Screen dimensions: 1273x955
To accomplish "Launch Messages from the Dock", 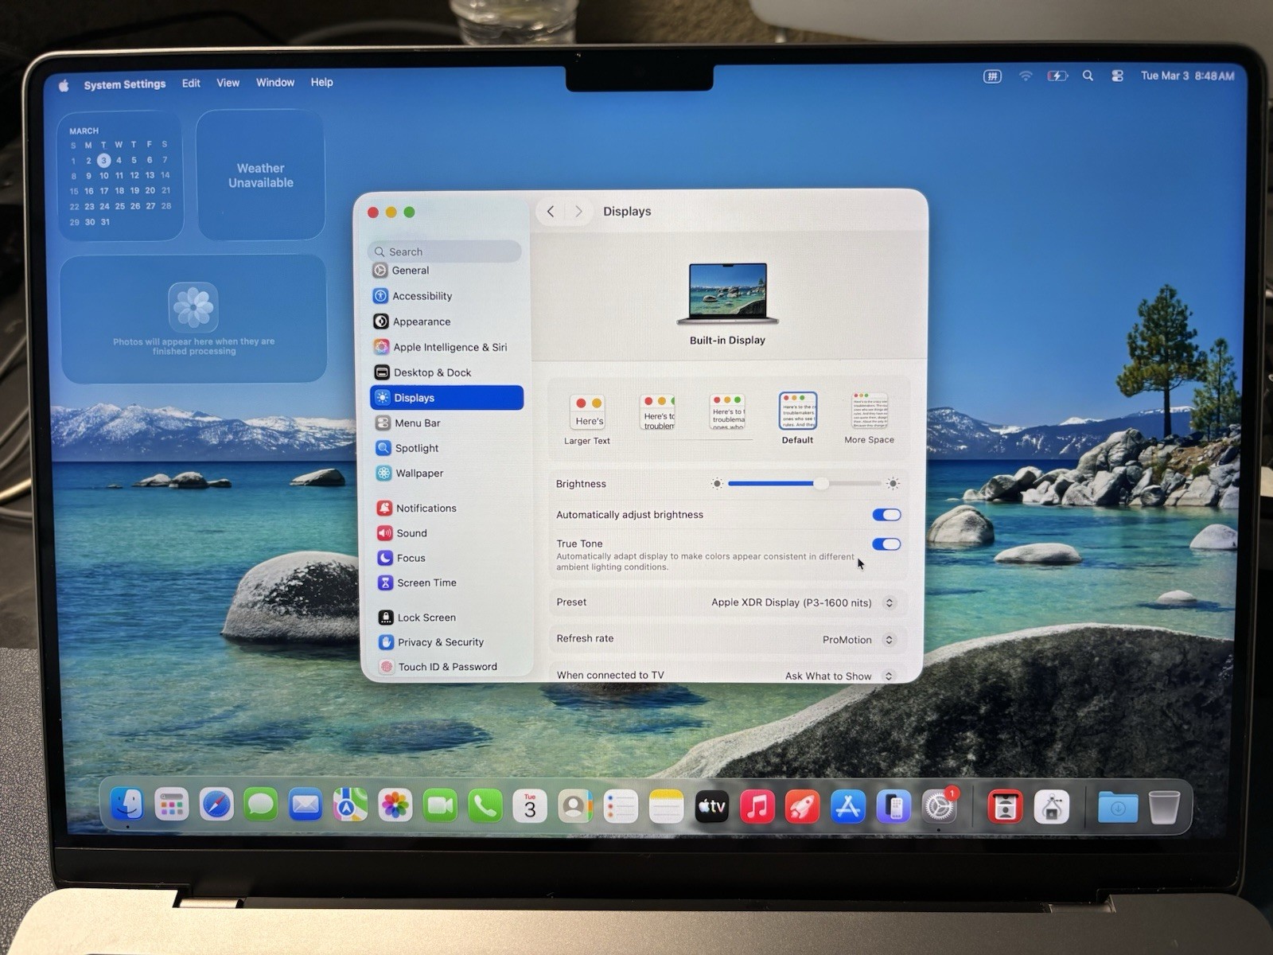I will click(x=261, y=805).
